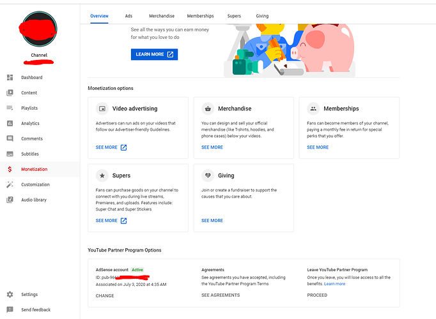Click SEE MORE under Video advertising

(107, 147)
